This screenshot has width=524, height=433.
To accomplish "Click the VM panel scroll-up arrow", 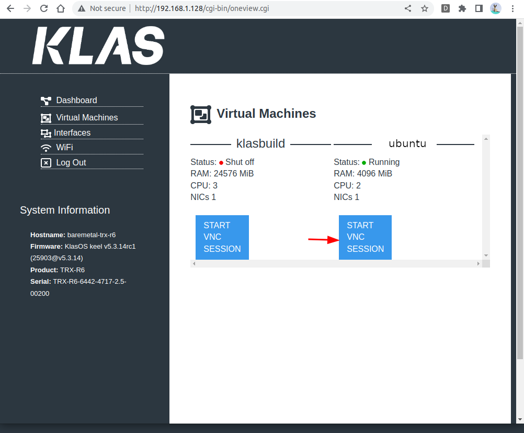I will 486,139.
